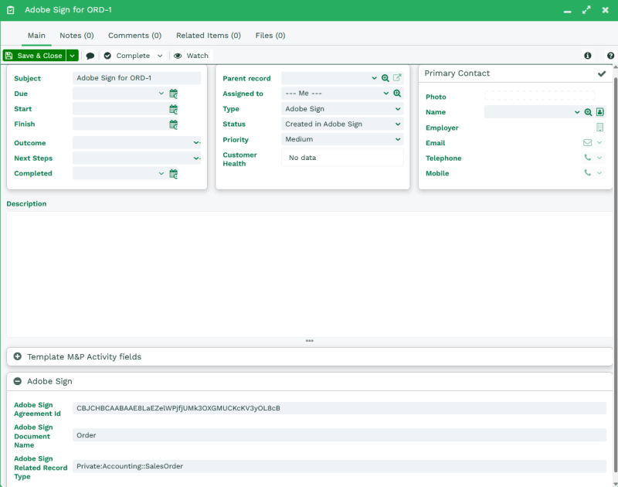
Task: Switch to the Related Items (0) tab
Action: (x=209, y=36)
